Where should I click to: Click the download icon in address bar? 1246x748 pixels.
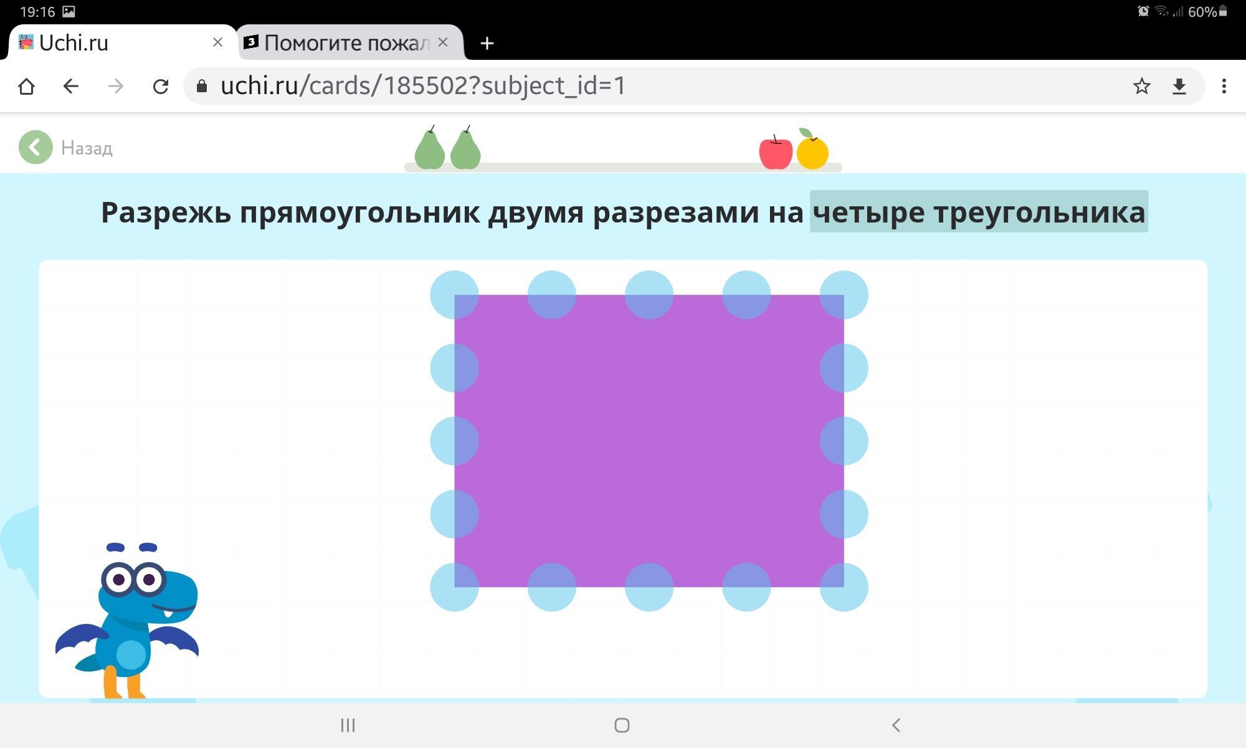point(1179,86)
